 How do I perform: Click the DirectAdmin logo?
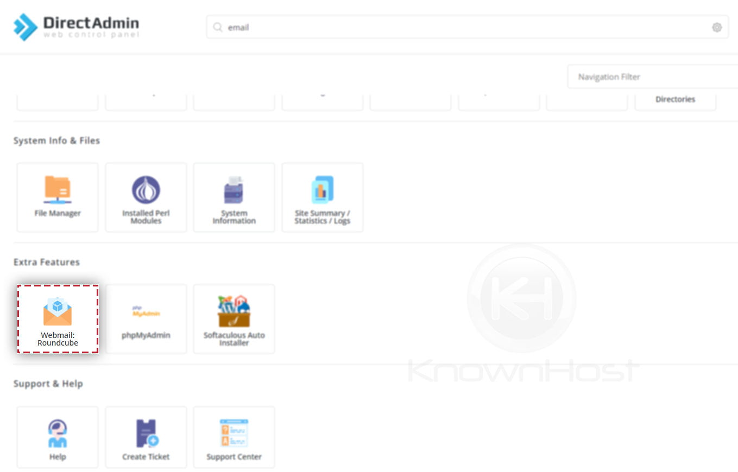(x=76, y=24)
